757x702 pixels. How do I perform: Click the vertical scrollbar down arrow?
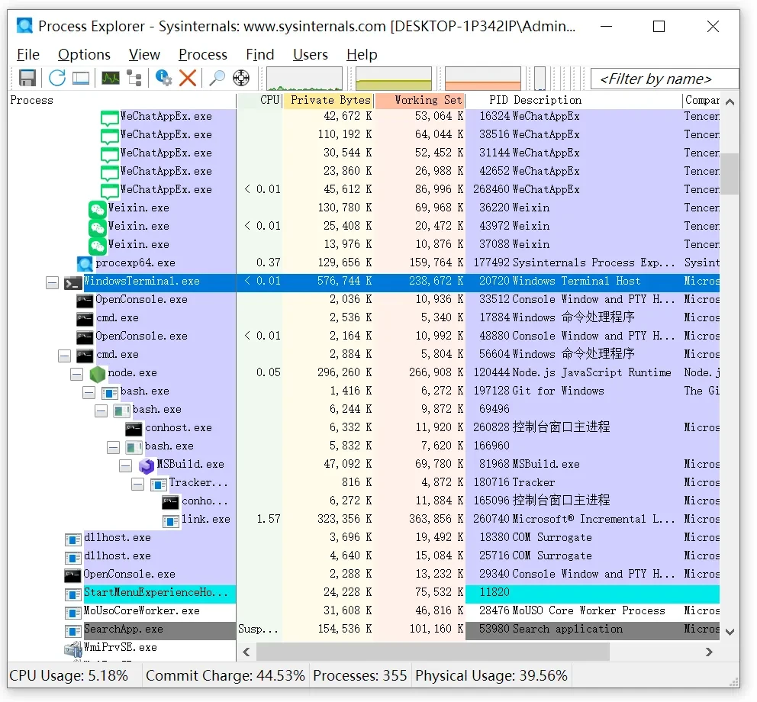click(x=730, y=632)
